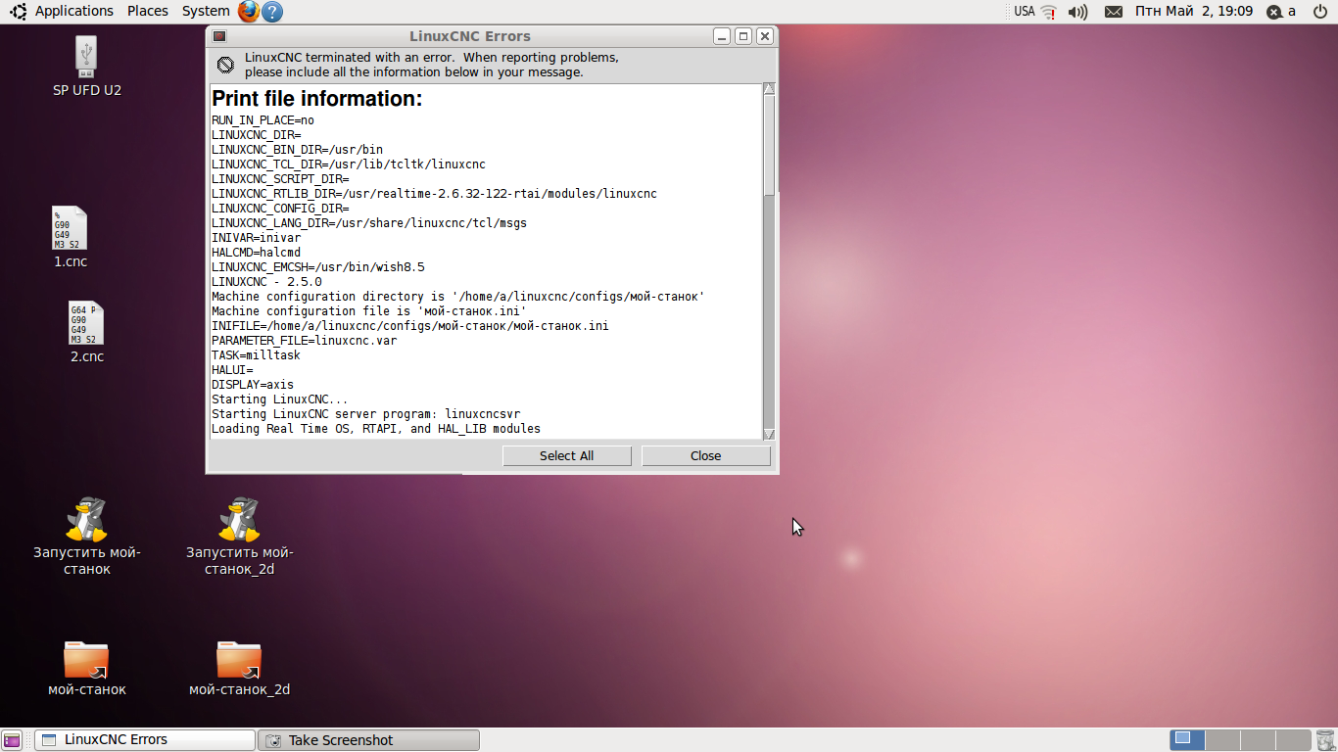Click the Close button in errors dialog

click(x=705, y=455)
